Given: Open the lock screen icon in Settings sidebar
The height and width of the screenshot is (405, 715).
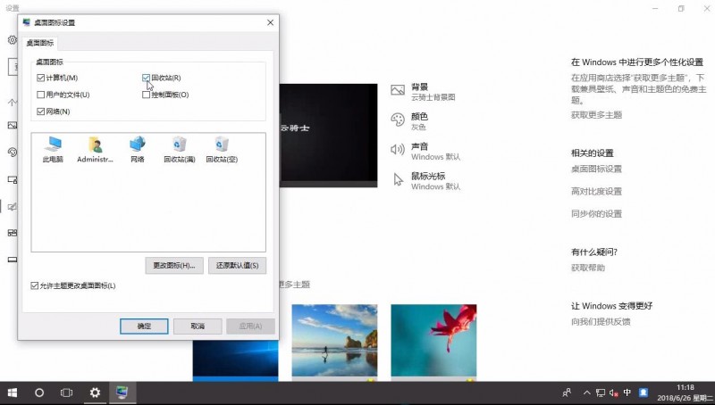Looking at the screenshot, I should tap(13, 179).
